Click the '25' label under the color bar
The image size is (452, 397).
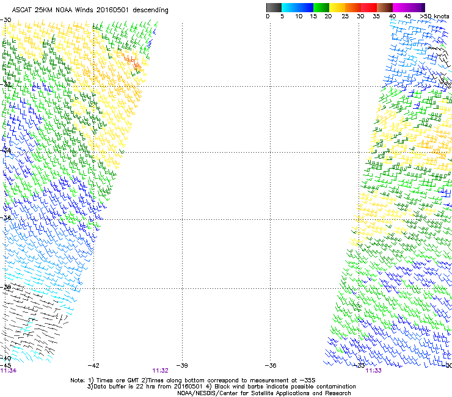[345, 16]
